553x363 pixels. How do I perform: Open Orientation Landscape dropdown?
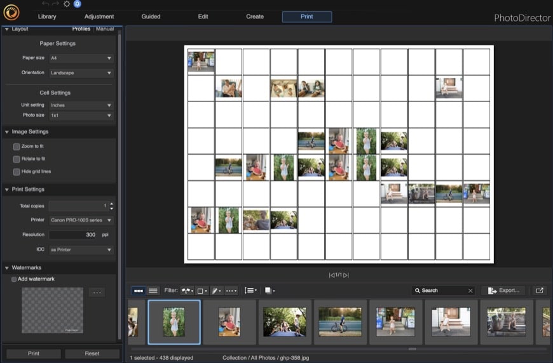coord(81,73)
